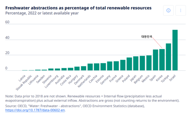Open the three-dots more options menu

click(x=180, y=10)
